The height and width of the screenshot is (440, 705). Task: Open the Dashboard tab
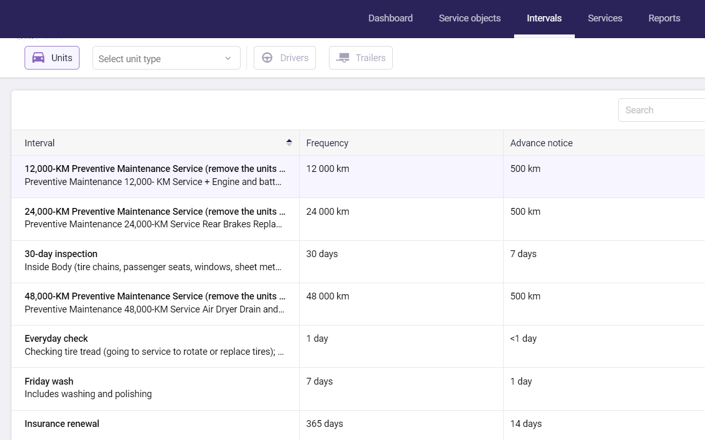[390, 18]
